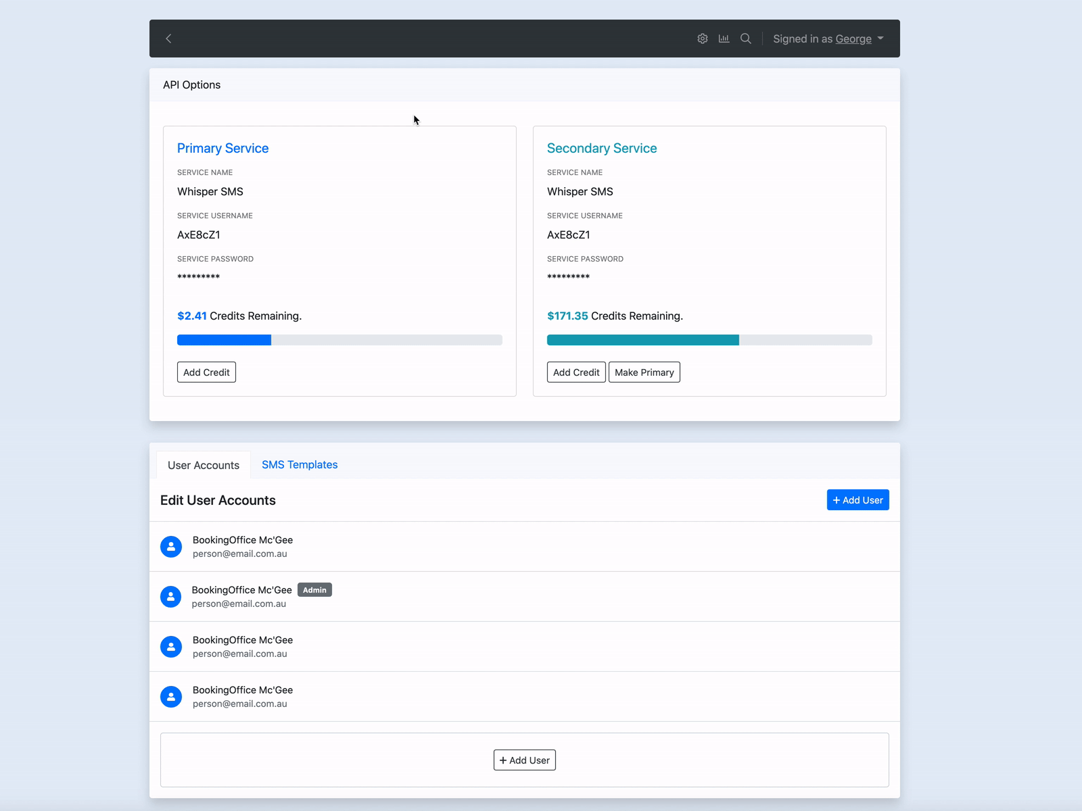This screenshot has width=1082, height=811.
Task: Click the Primary Service credits progress bar
Action: click(338, 339)
